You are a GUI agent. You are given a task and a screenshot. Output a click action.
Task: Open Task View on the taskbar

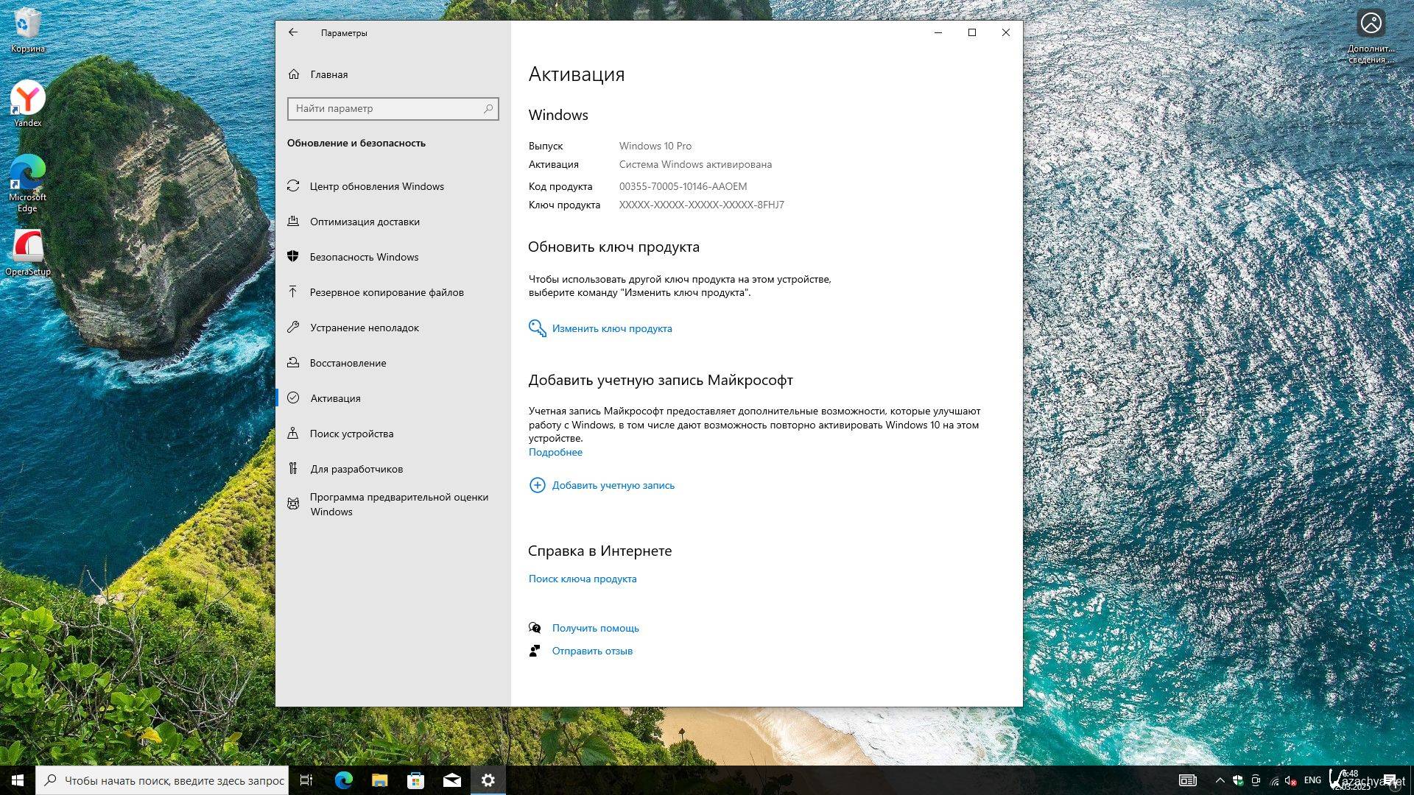pyautogui.click(x=306, y=780)
